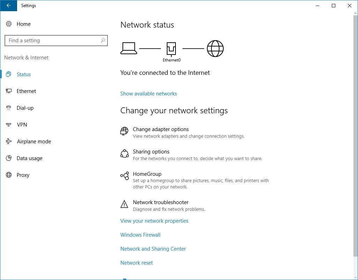Select the Ethernet sidebar icon
358x280 pixels.
(x=9, y=91)
